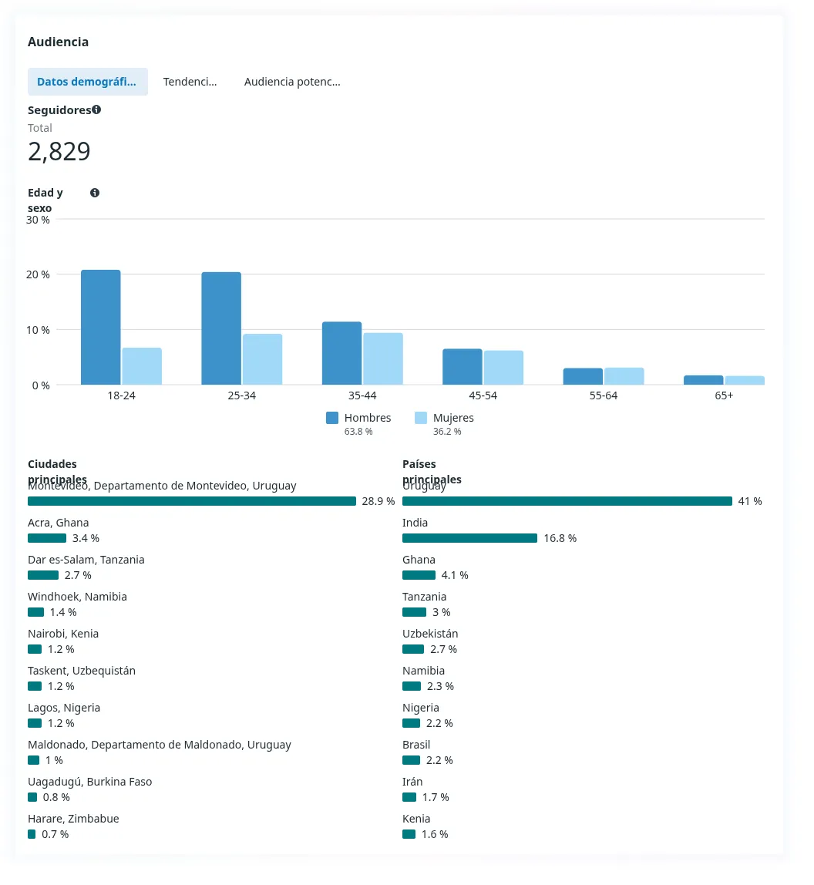Click the Hombres legend color square
The height and width of the screenshot is (885, 814).
point(332,418)
